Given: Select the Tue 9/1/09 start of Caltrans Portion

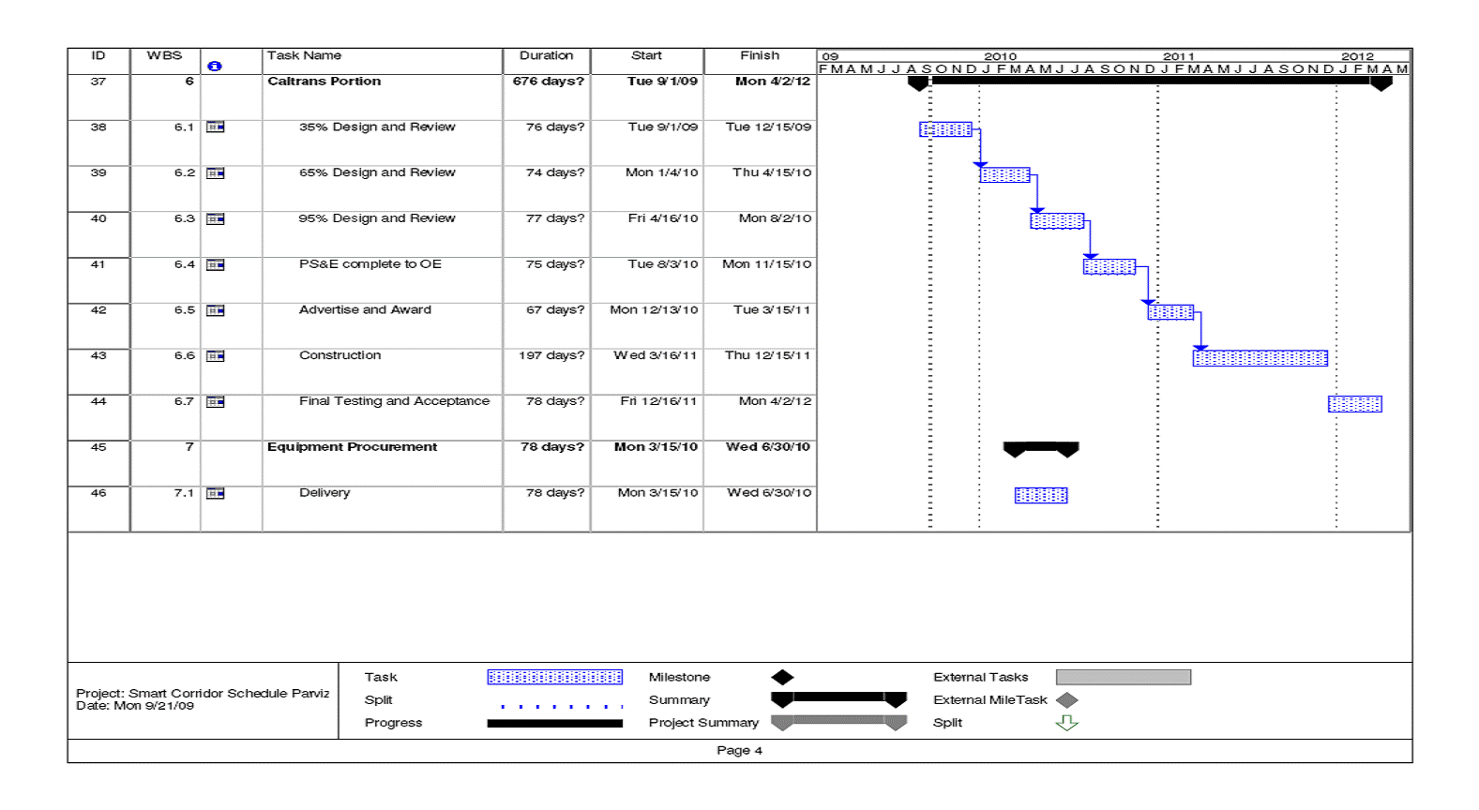Looking at the screenshot, I should click(662, 82).
